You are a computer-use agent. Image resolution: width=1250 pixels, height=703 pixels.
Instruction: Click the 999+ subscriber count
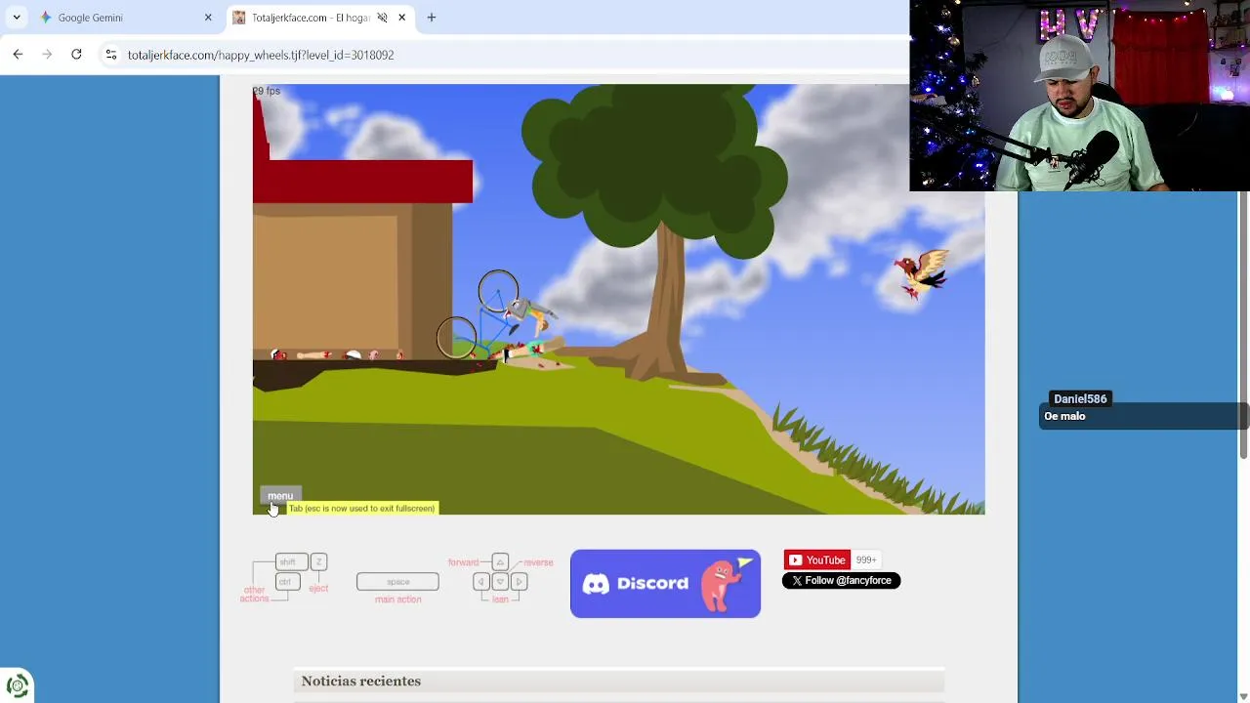866,560
